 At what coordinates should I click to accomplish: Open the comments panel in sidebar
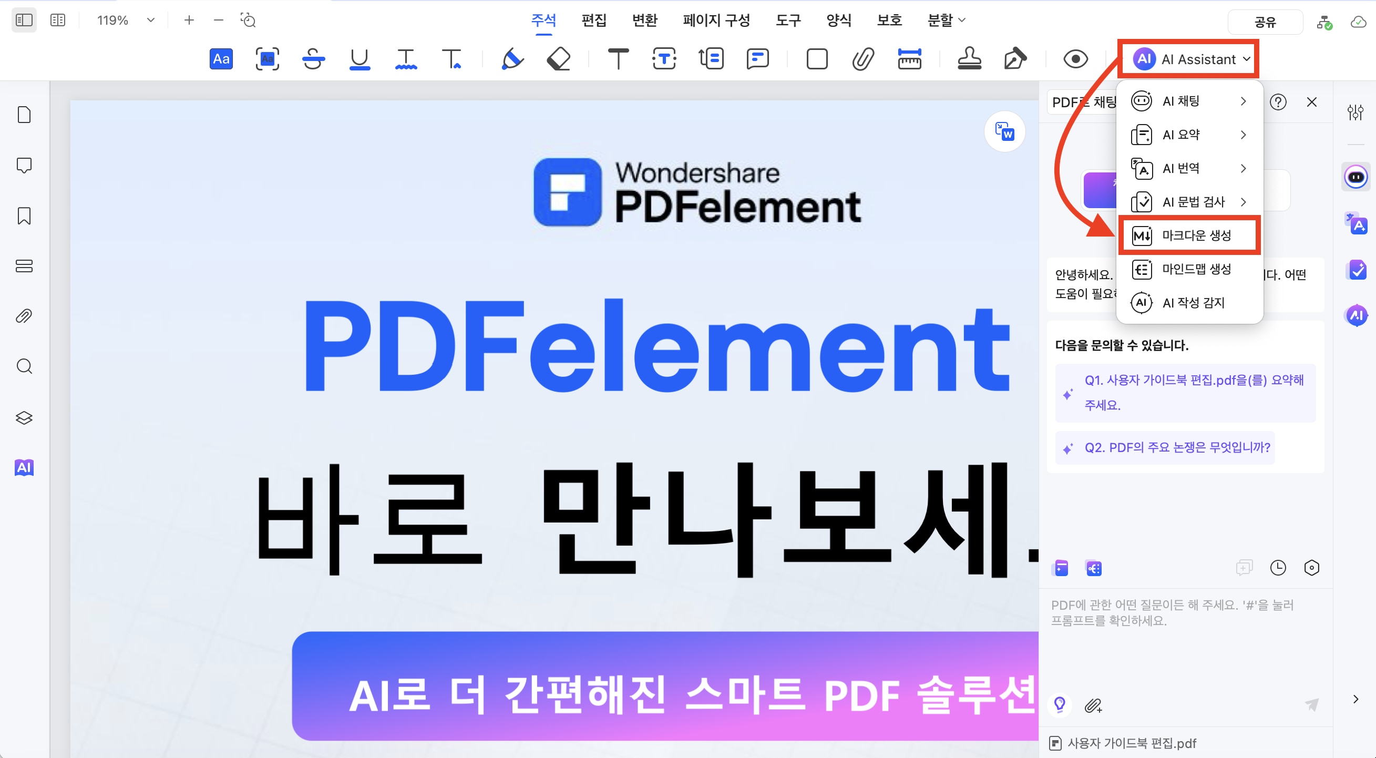tap(24, 165)
